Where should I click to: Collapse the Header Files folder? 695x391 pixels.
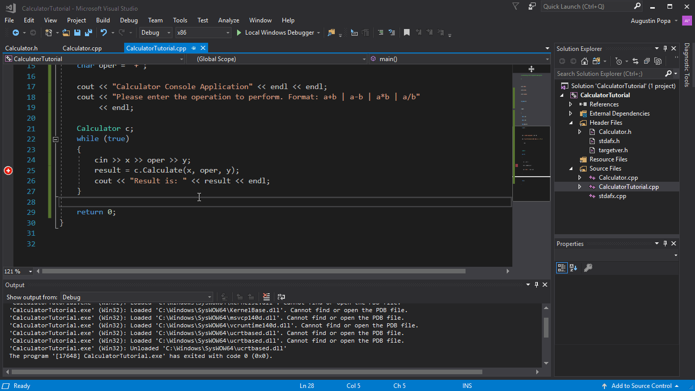(571, 122)
